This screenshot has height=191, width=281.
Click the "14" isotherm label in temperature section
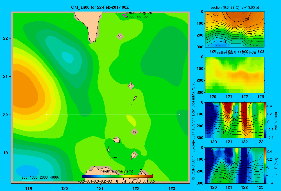click(224, 42)
